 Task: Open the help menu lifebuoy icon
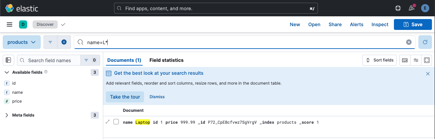[x=398, y=8]
